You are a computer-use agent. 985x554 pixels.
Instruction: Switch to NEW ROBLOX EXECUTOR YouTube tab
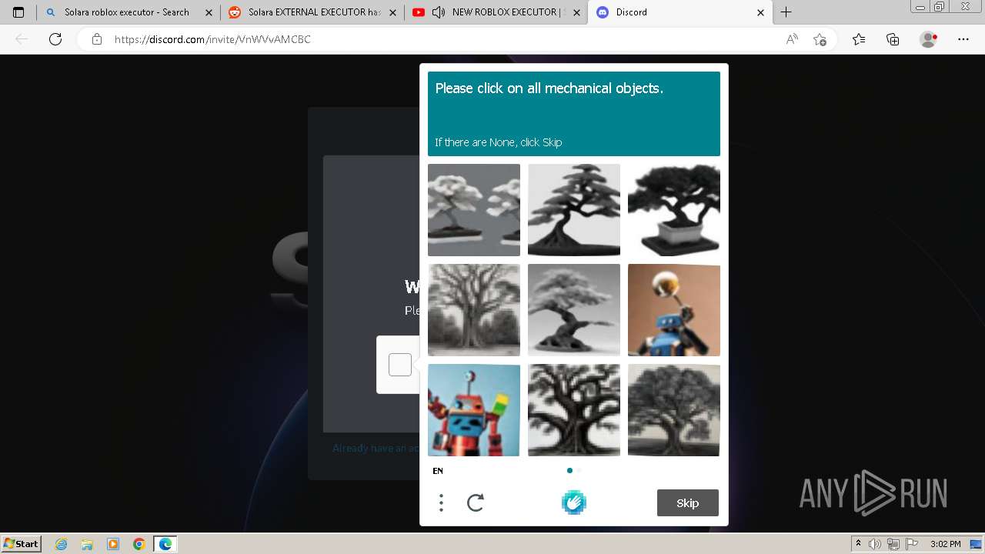(495, 12)
